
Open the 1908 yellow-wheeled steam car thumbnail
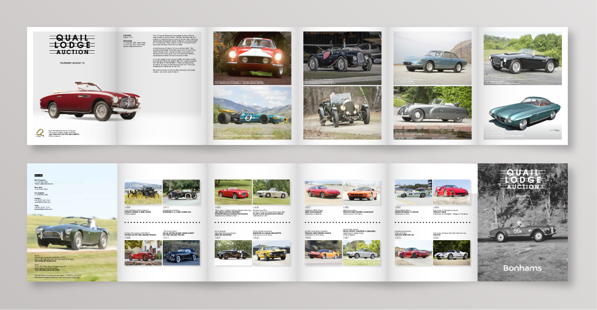(x=143, y=192)
